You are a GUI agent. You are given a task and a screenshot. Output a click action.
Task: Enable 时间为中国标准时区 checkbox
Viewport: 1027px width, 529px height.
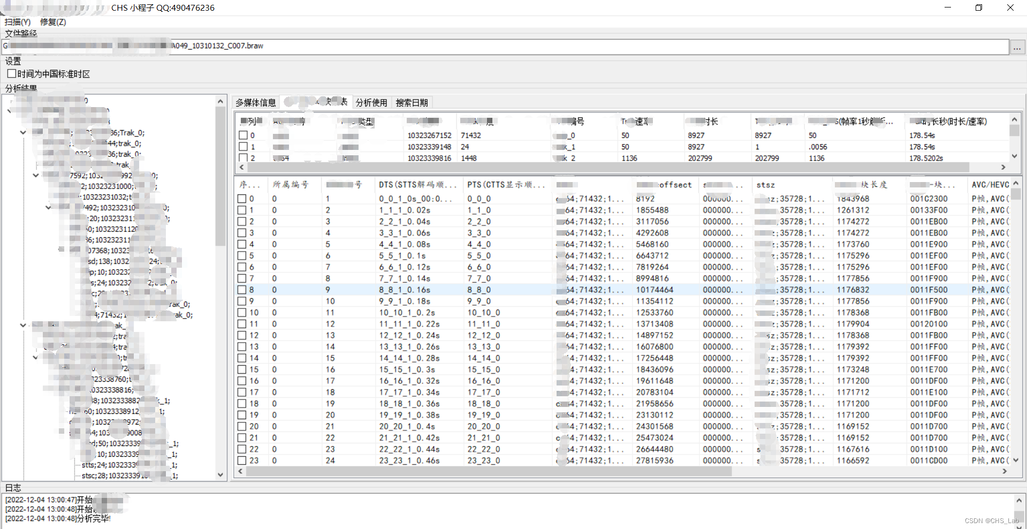click(11, 74)
